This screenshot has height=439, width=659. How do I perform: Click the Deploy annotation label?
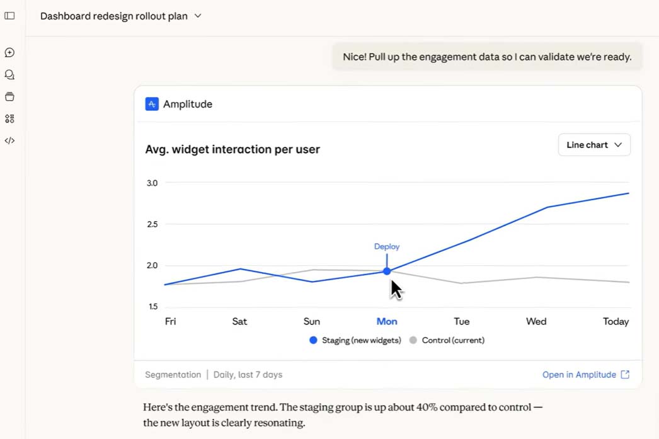387,246
